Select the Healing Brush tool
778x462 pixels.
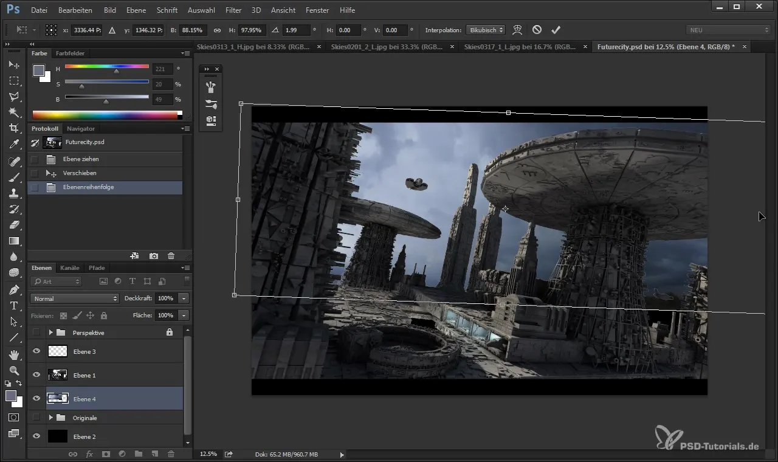[x=14, y=161]
